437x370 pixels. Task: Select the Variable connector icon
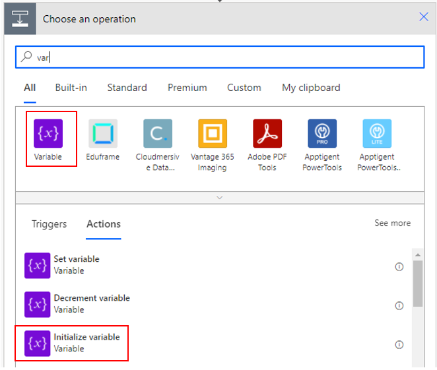coord(48,133)
